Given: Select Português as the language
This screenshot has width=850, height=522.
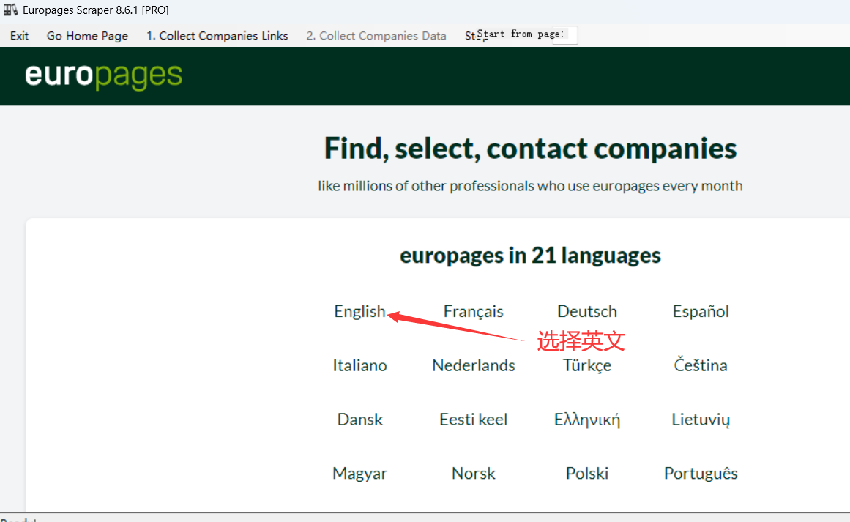Looking at the screenshot, I should 700,474.
